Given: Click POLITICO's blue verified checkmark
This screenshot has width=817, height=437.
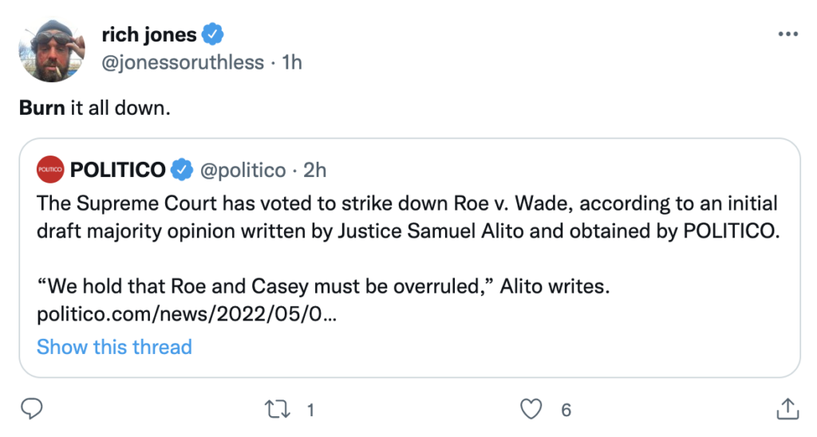Looking at the screenshot, I should click(x=183, y=170).
